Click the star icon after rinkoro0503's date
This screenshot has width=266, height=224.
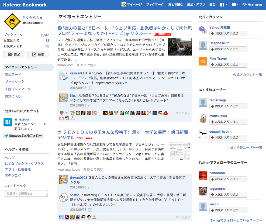pos(90,188)
